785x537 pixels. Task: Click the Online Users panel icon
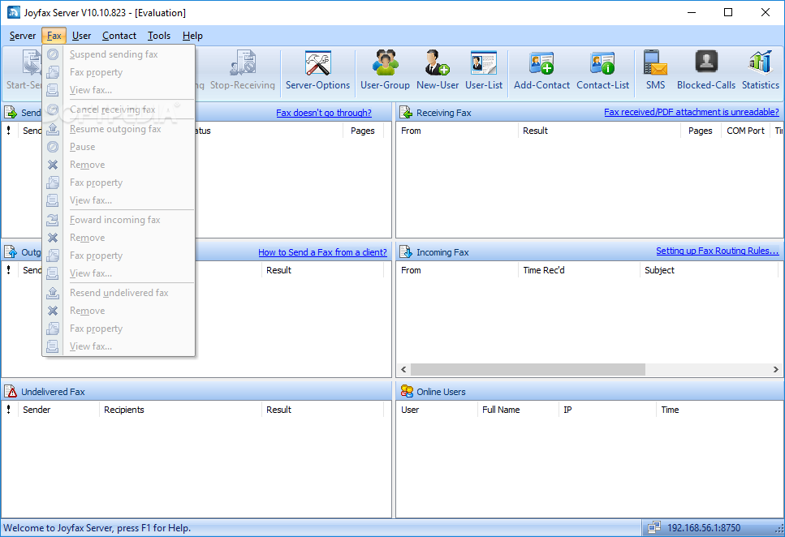(x=407, y=391)
